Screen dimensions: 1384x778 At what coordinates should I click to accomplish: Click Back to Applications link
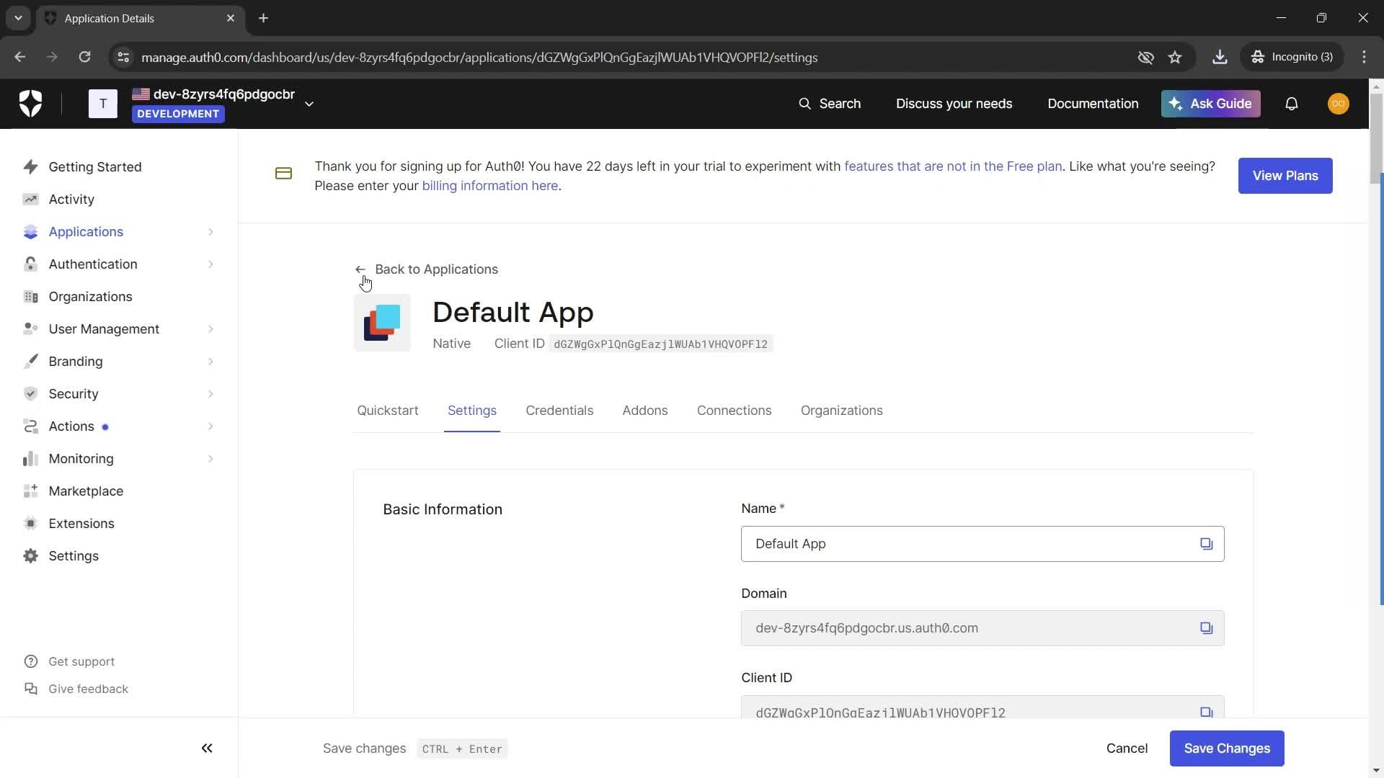click(x=427, y=269)
